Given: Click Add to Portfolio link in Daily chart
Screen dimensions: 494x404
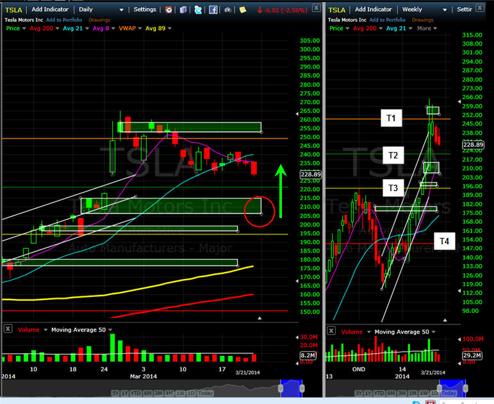Looking at the screenshot, I should coord(64,20).
